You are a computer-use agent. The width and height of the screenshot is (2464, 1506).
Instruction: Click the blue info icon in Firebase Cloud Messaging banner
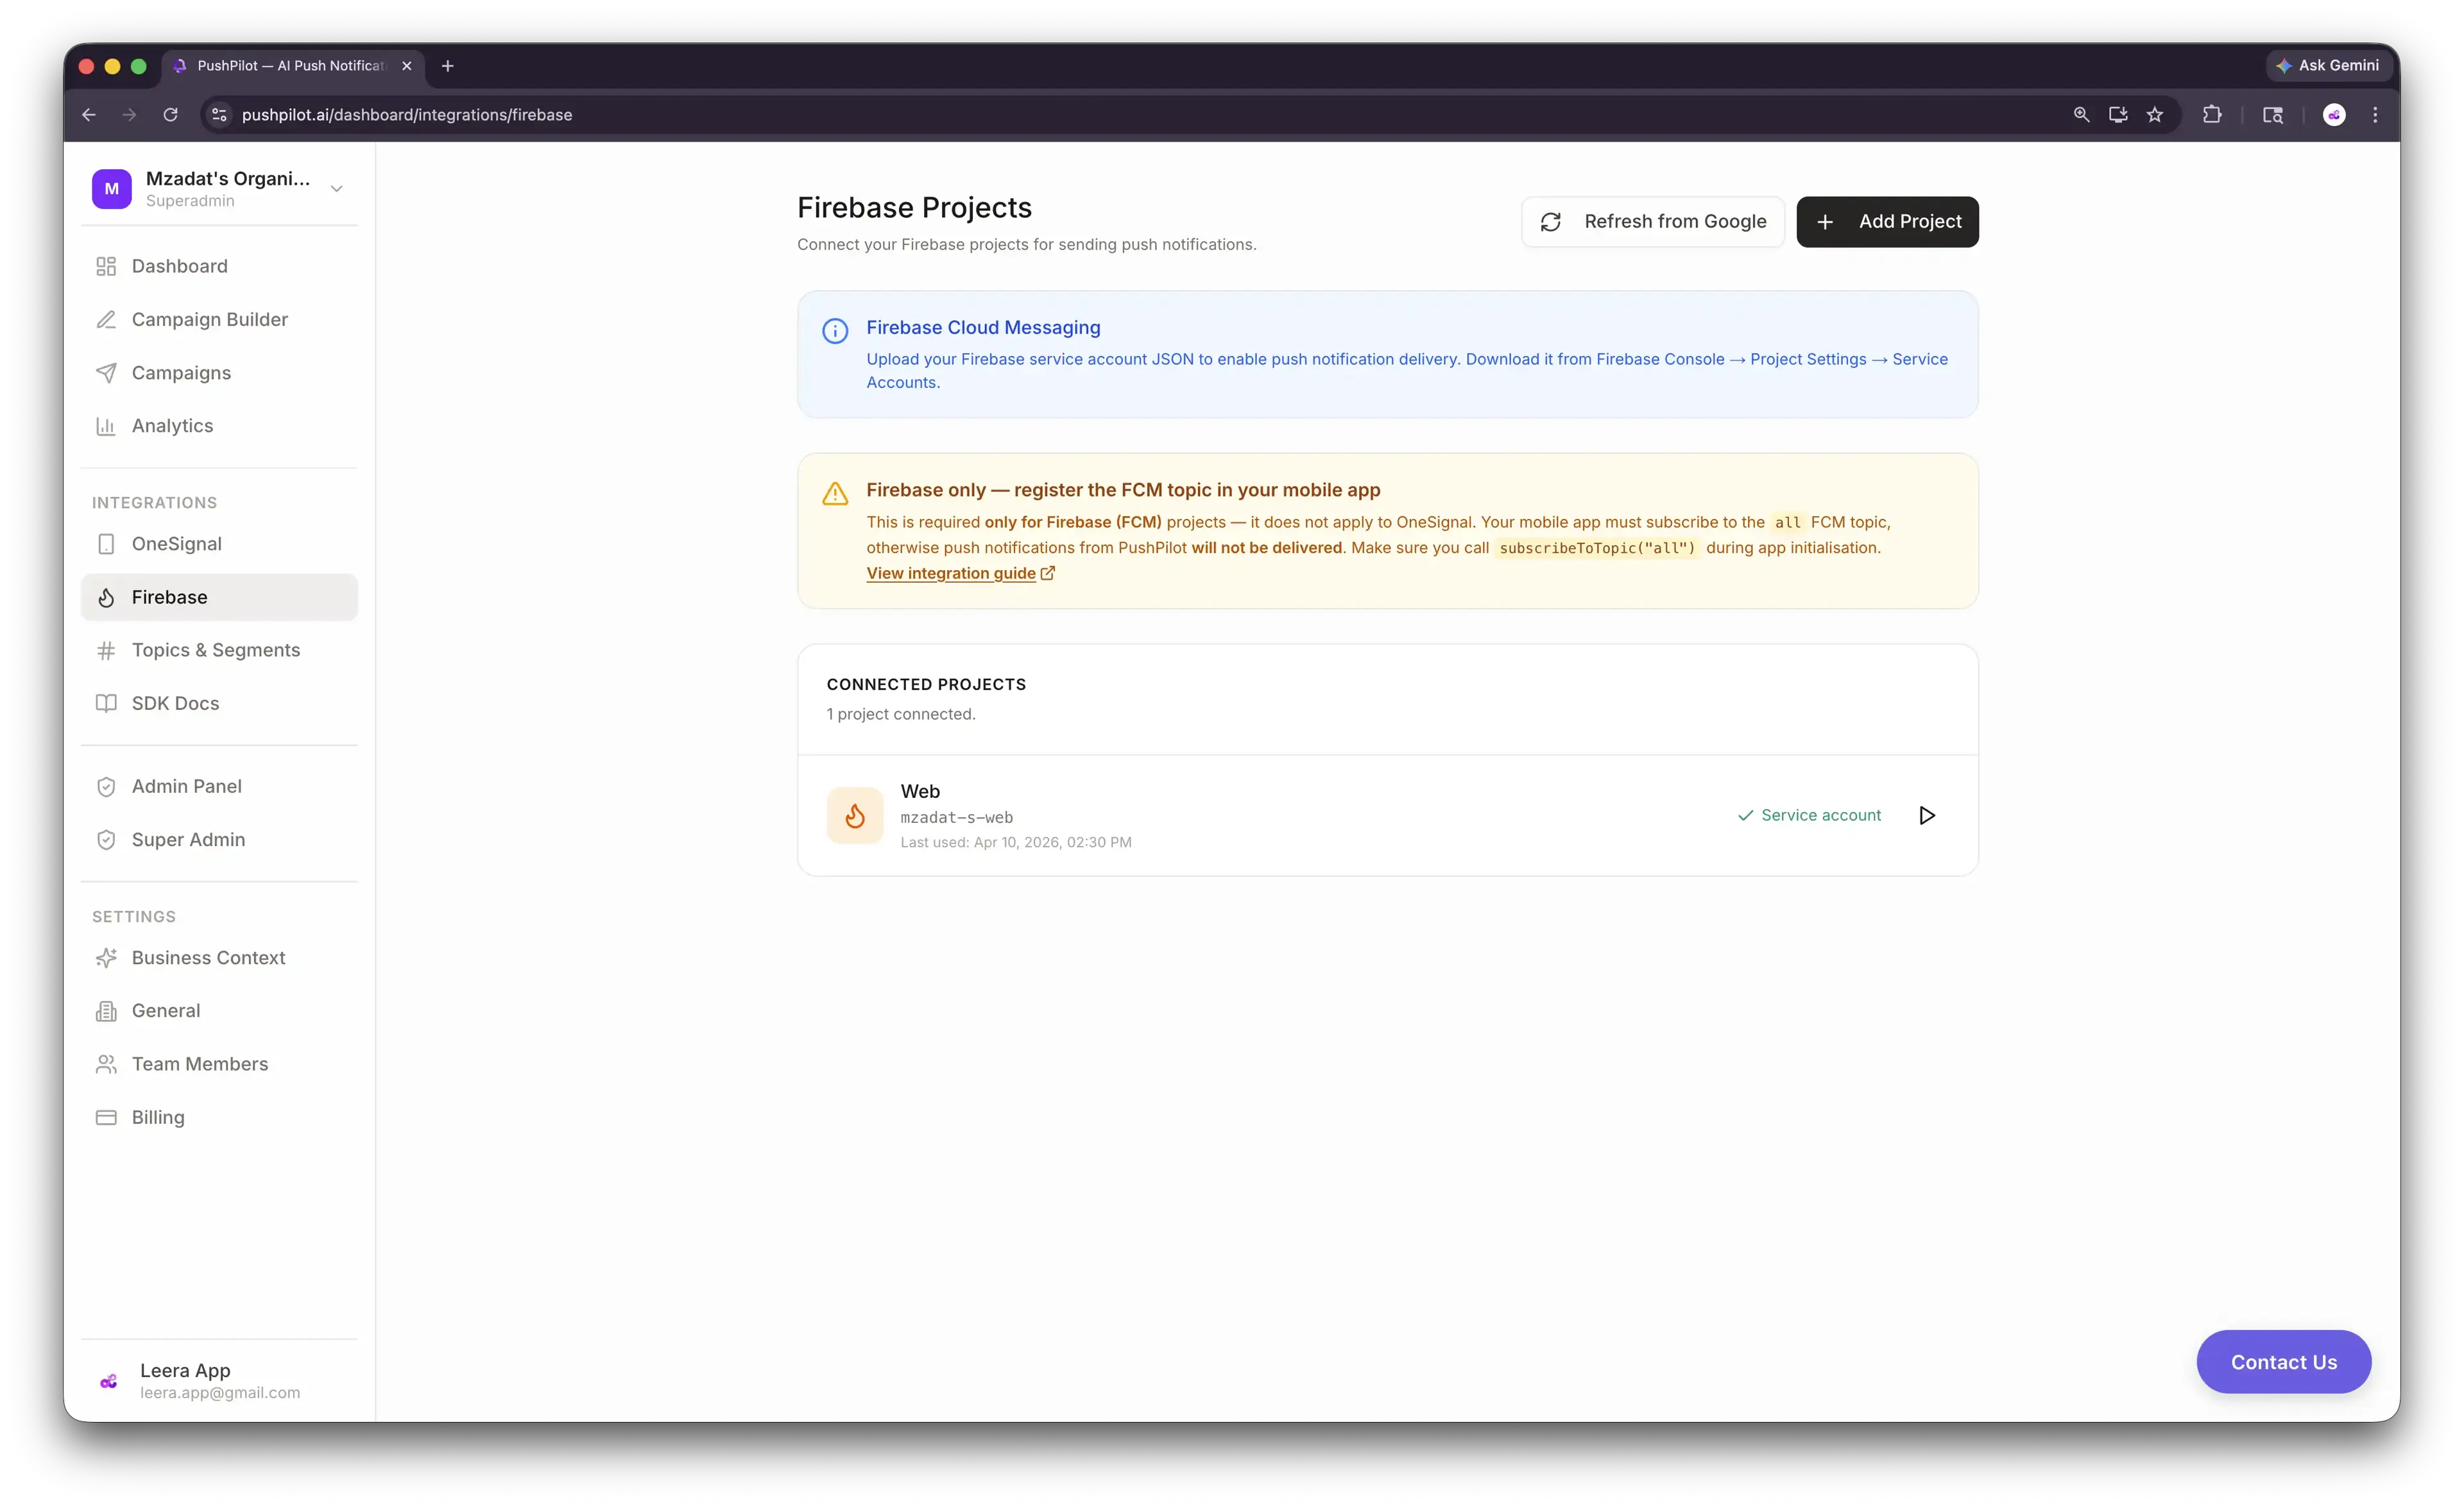(835, 331)
